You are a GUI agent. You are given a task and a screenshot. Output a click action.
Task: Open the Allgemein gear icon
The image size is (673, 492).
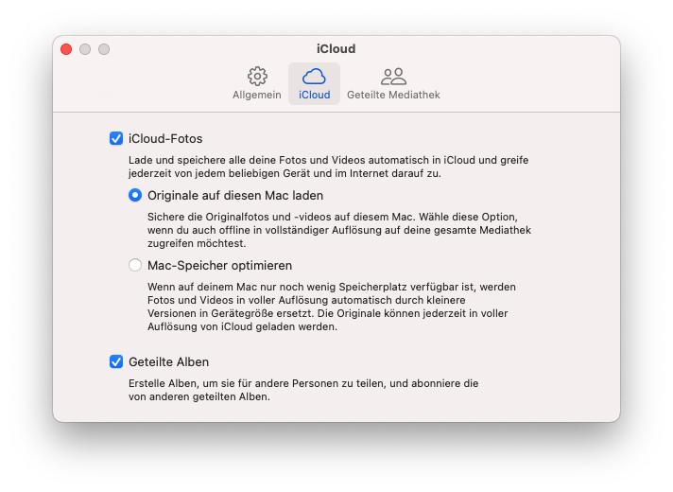tap(257, 77)
